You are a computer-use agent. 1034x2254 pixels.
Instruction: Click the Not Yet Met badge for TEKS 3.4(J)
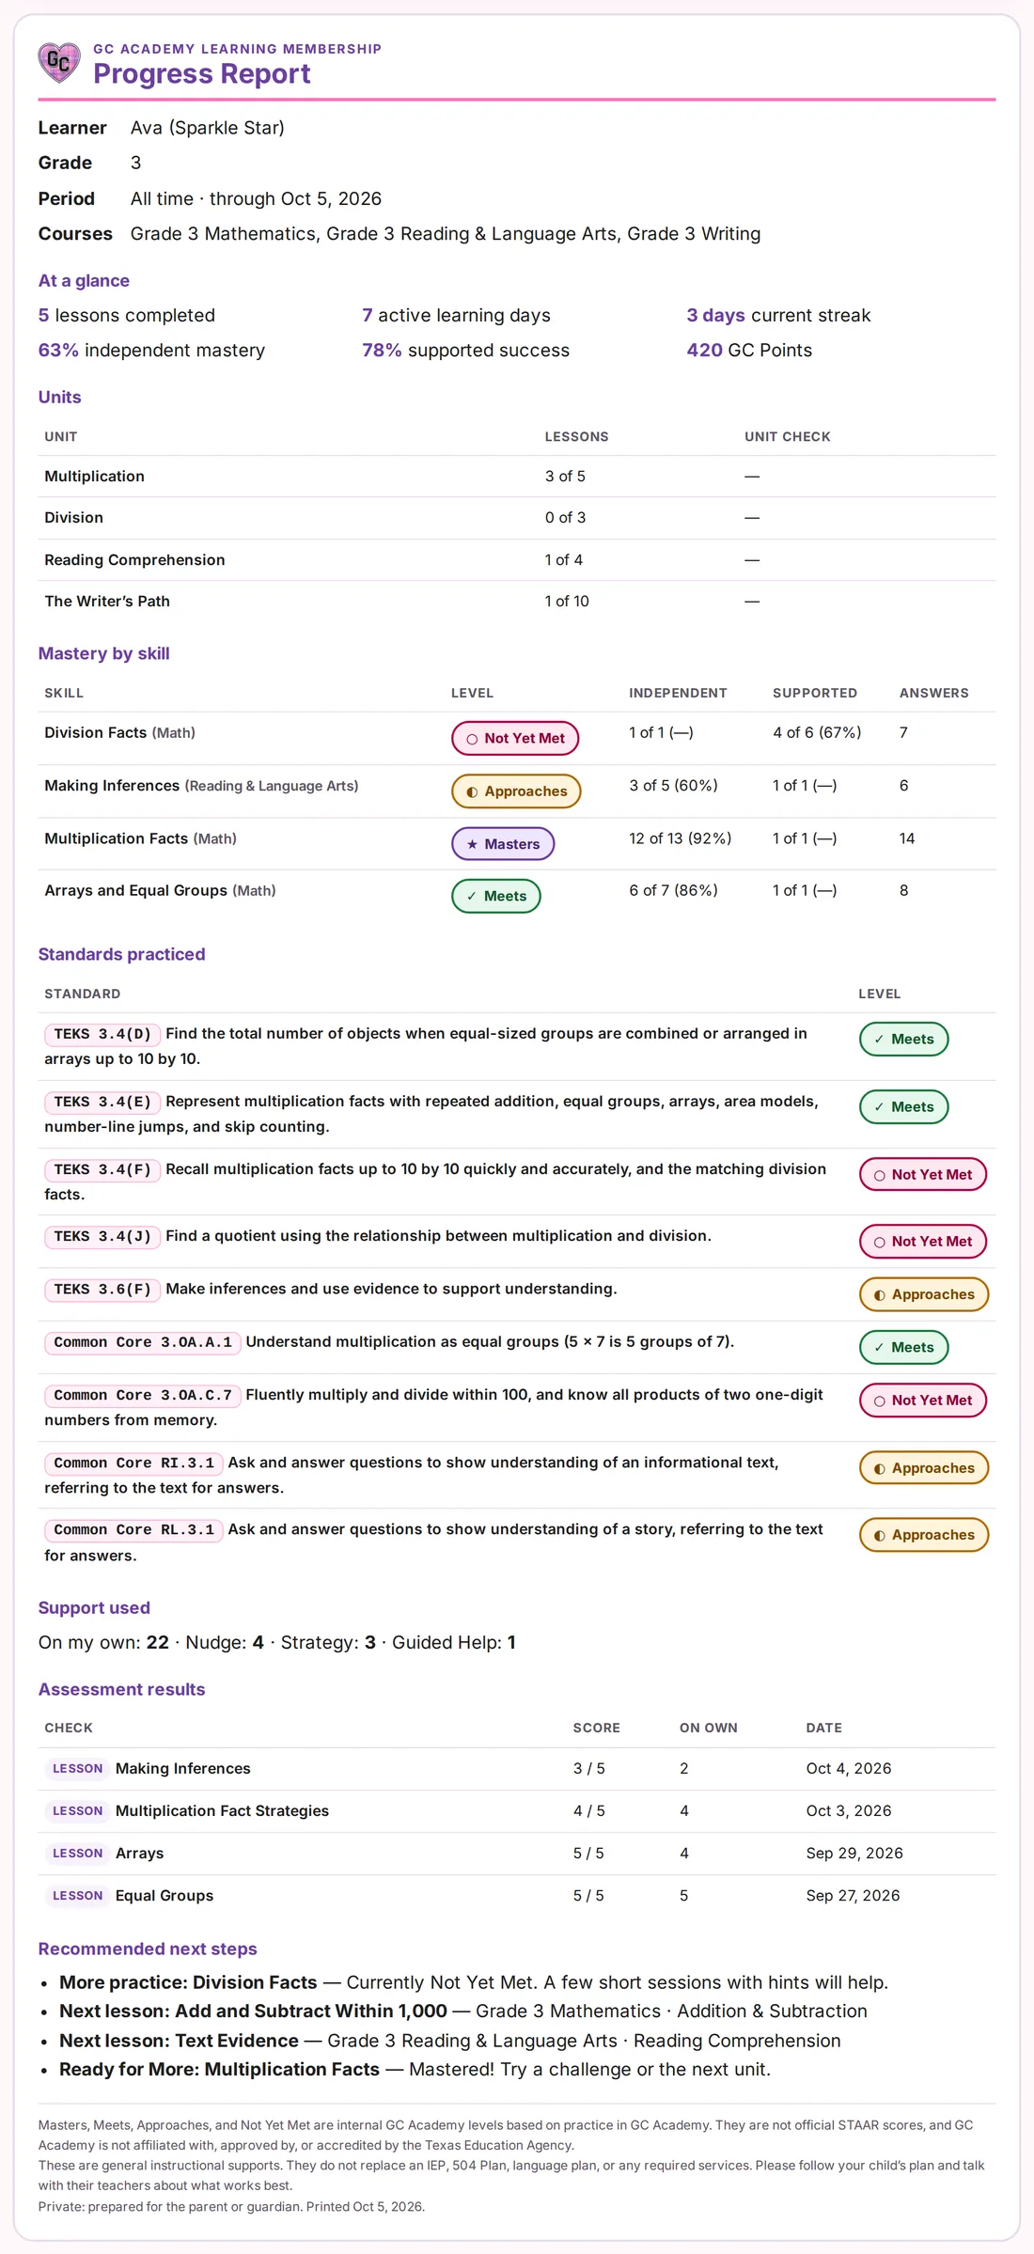(923, 1241)
